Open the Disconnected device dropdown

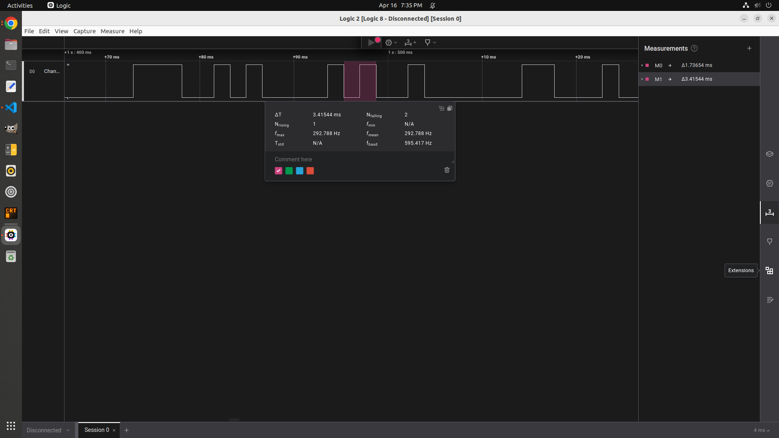pyautogui.click(x=48, y=430)
